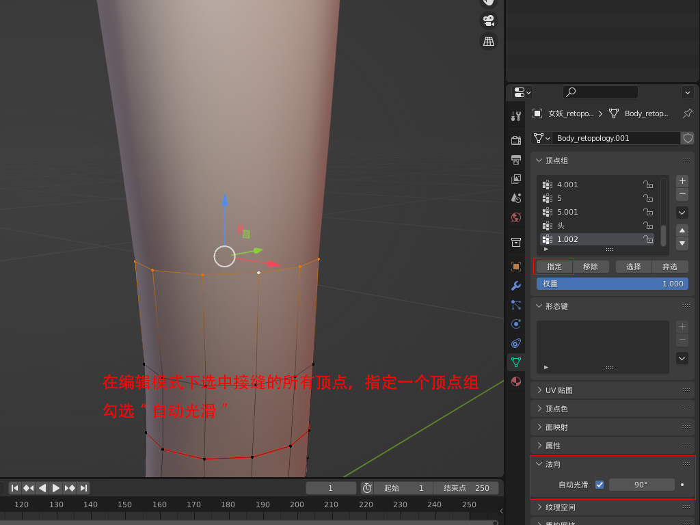Switch to camera view in viewport
The image size is (700, 525).
489,20
